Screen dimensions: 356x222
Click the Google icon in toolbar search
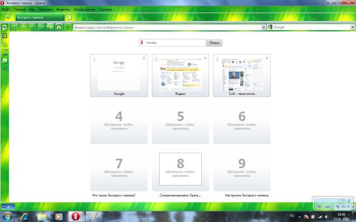coord(270,27)
